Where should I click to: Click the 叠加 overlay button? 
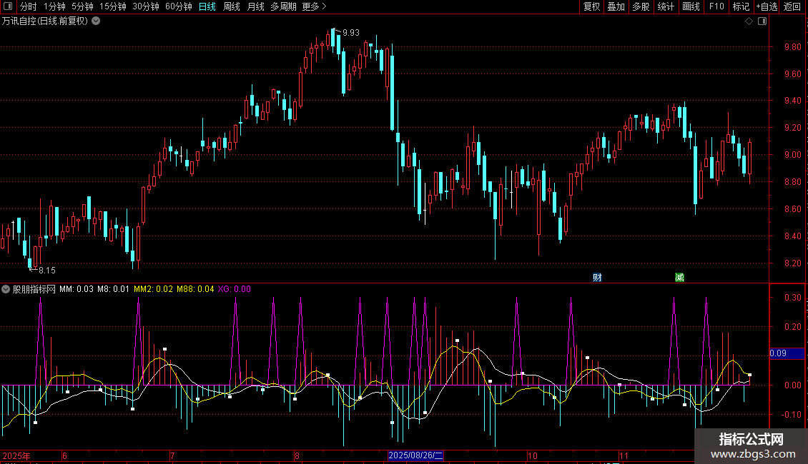click(x=616, y=6)
